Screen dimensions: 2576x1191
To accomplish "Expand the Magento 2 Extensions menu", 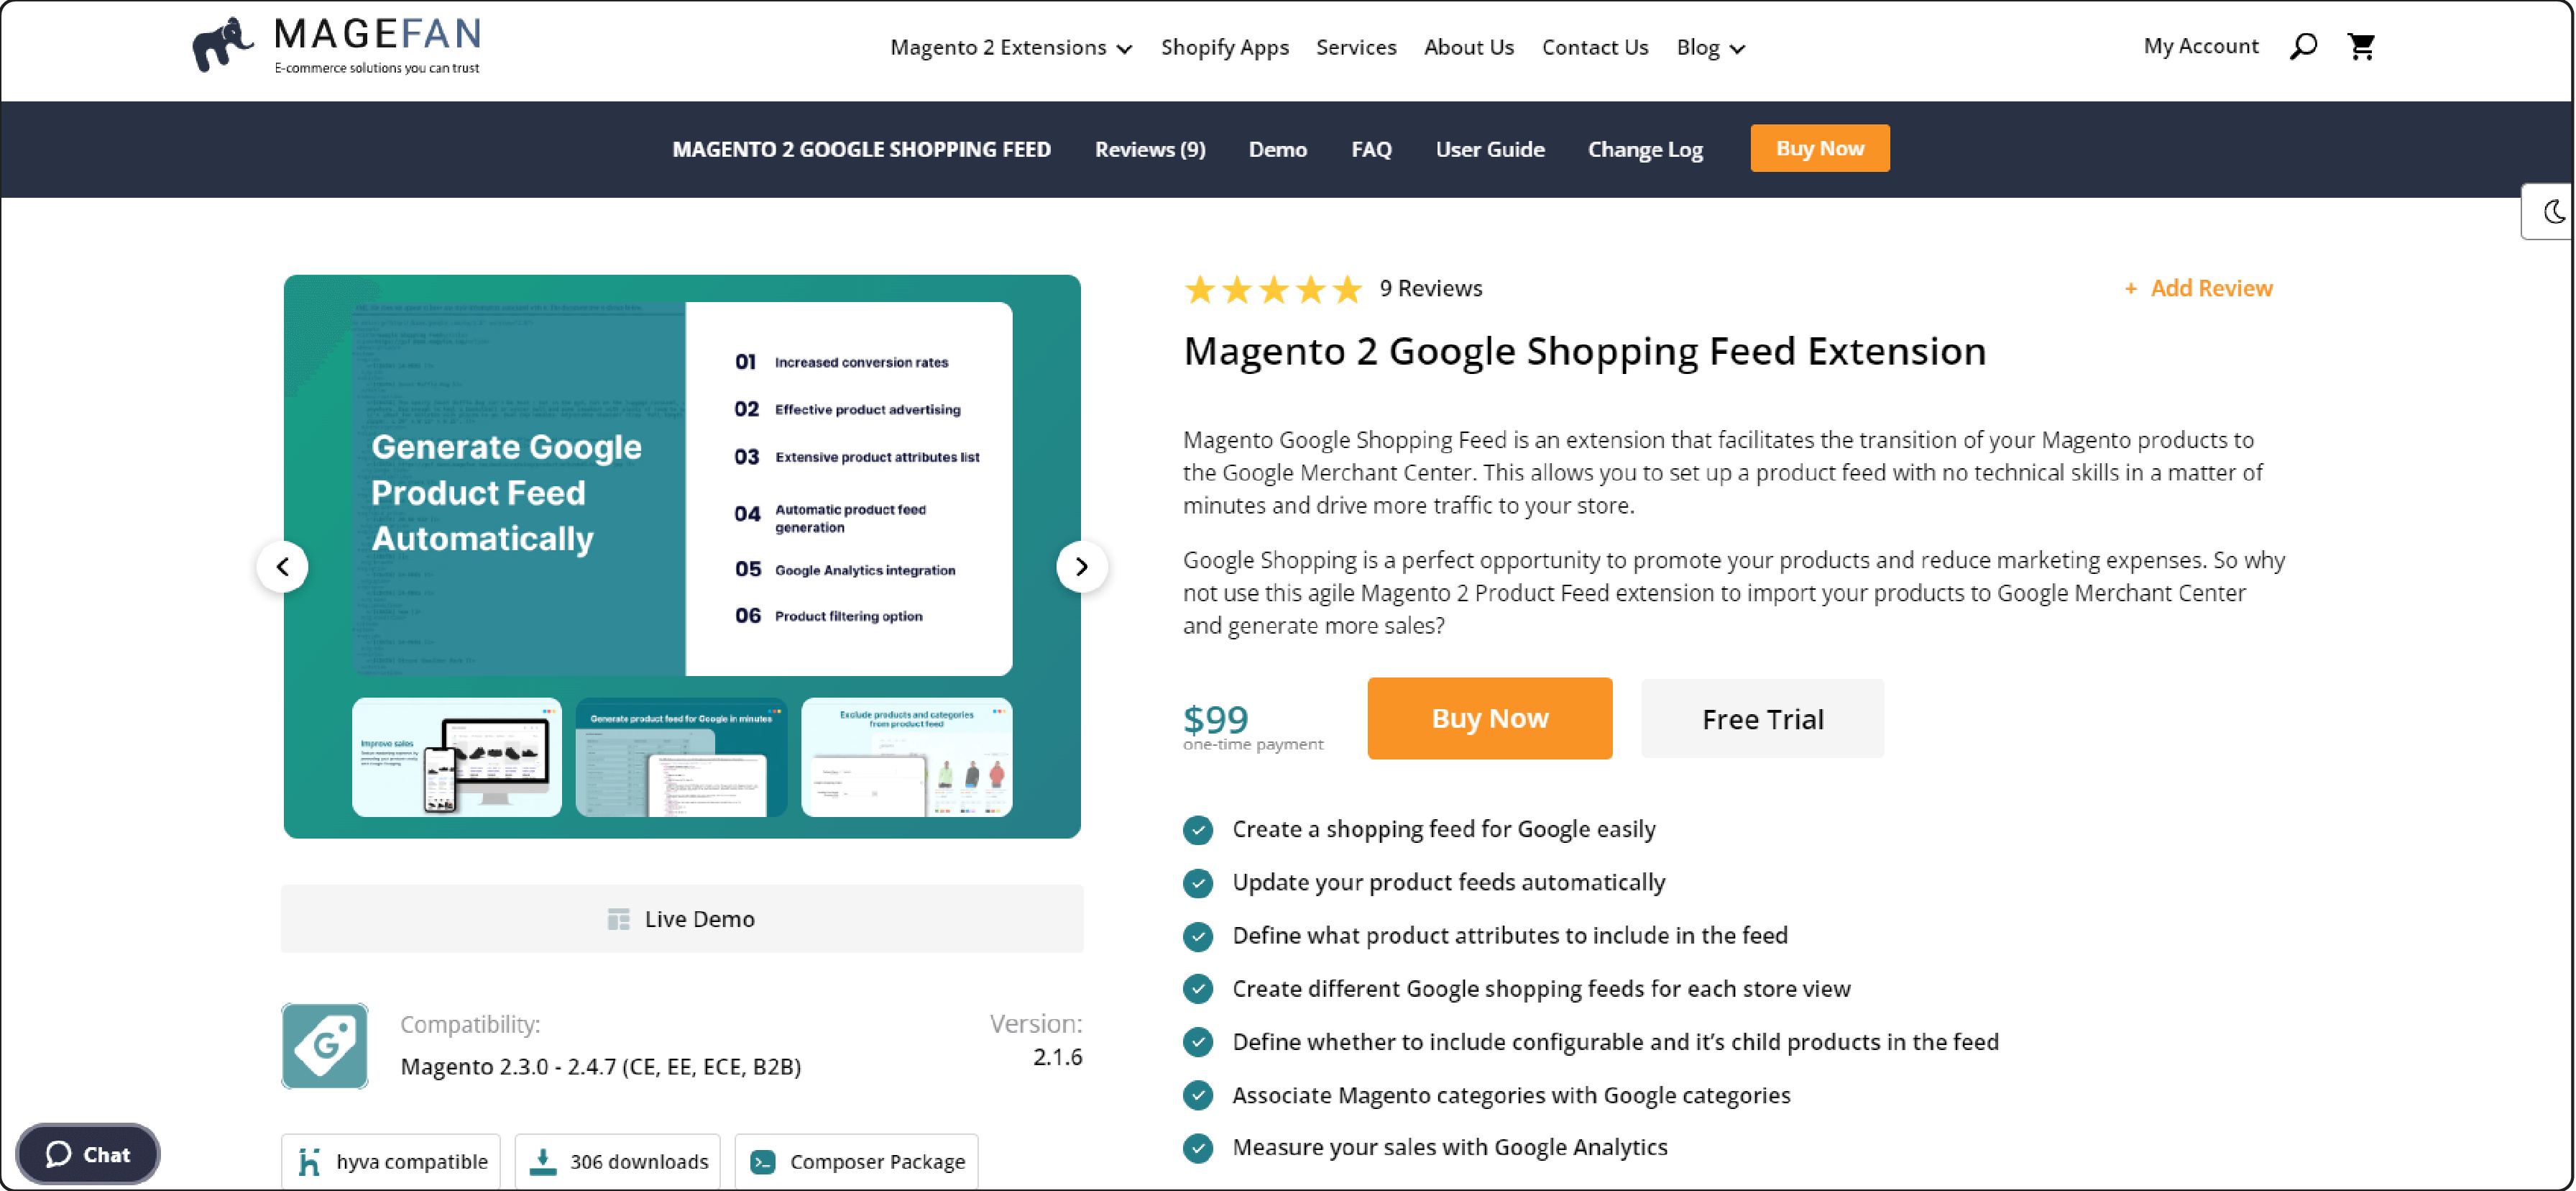I will coord(1011,47).
